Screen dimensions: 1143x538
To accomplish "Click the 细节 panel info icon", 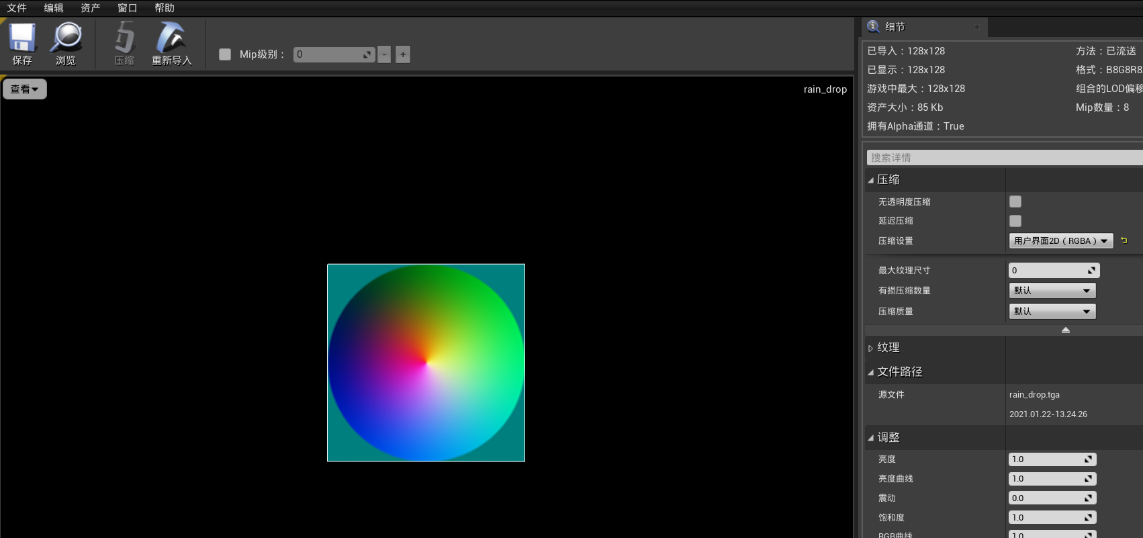I will tap(873, 26).
